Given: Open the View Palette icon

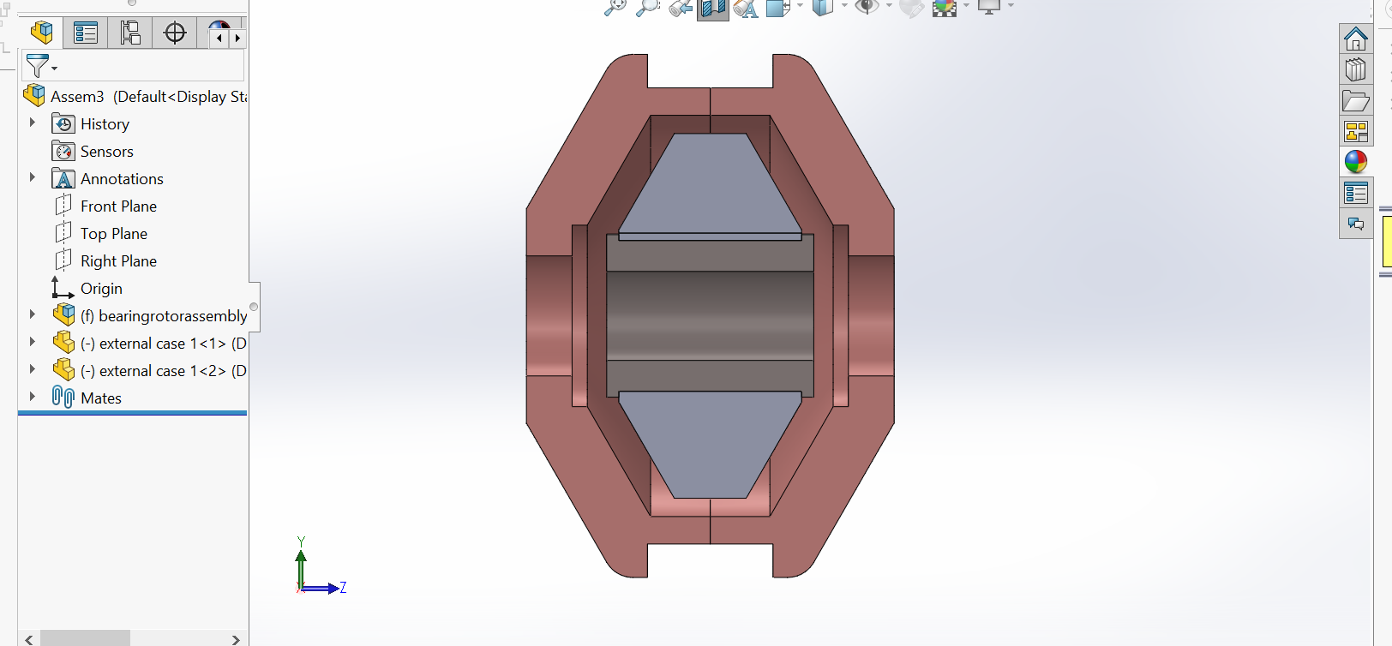Looking at the screenshot, I should (x=1356, y=131).
